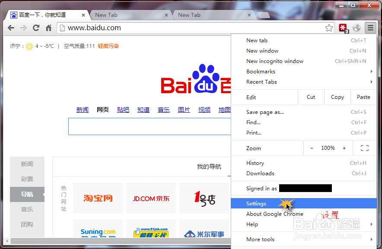Viewport: 382px width, 249px height.
Task: Open the JD.COM 京东 site tile
Action: pos(151,199)
